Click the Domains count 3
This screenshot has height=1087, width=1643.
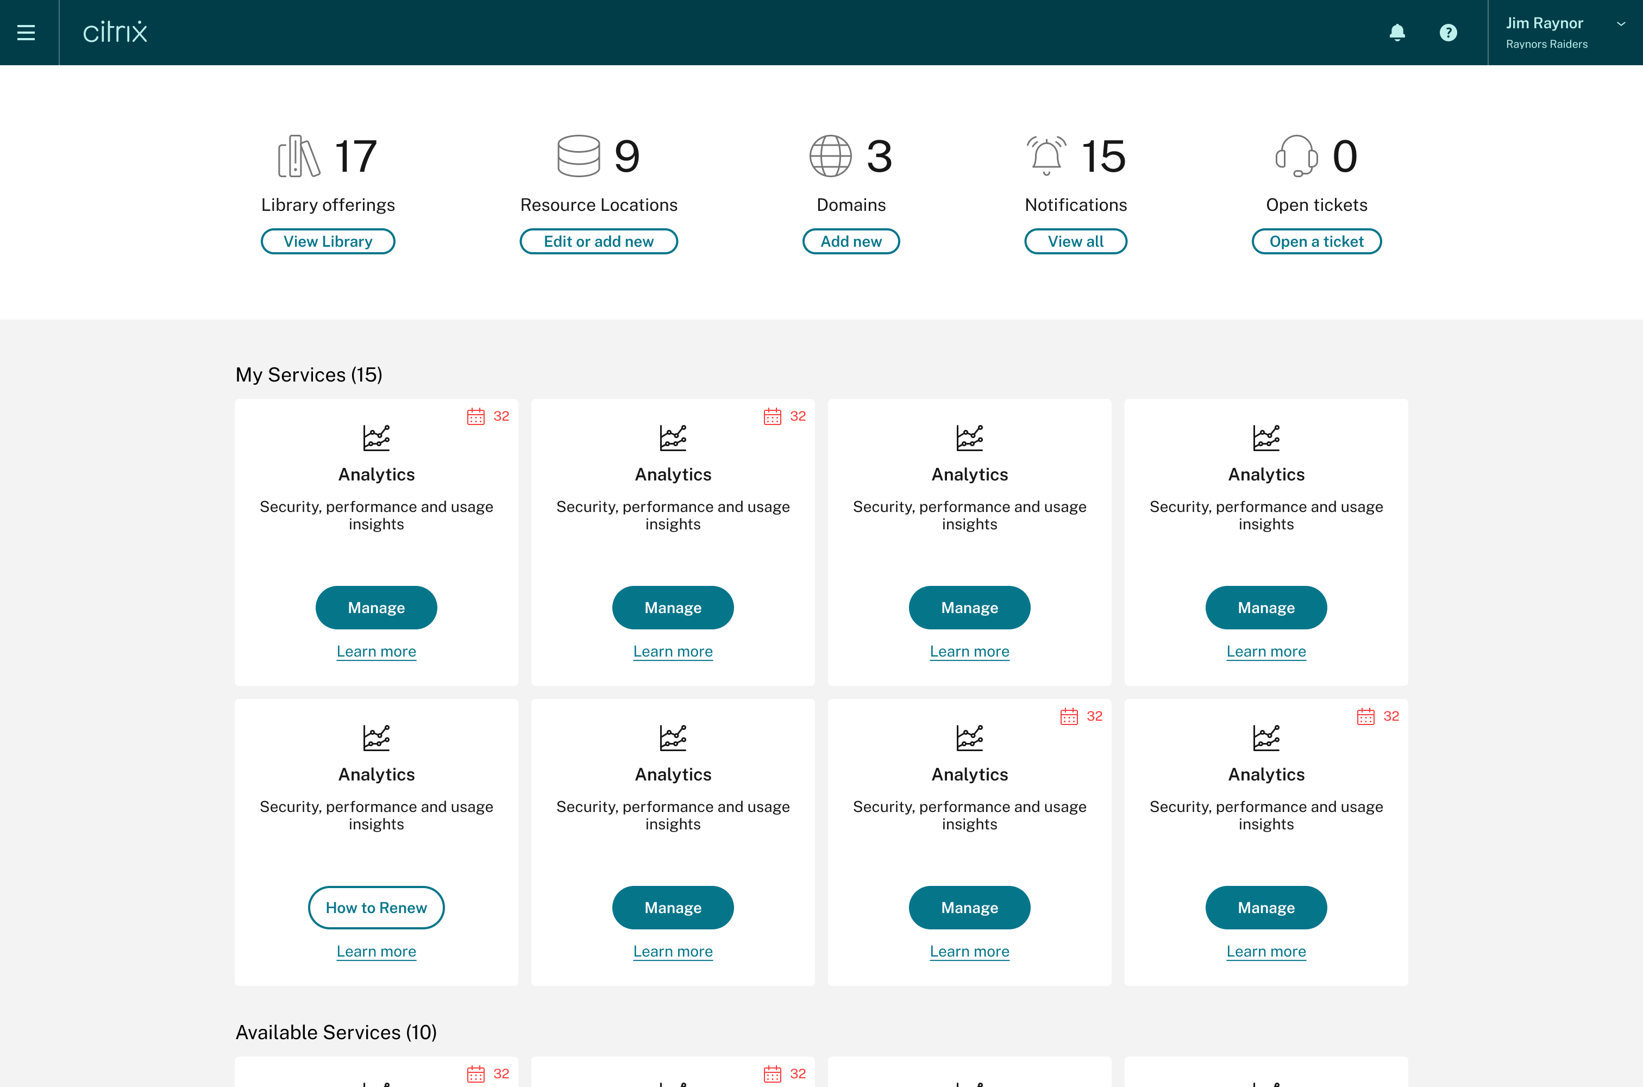[x=879, y=156]
